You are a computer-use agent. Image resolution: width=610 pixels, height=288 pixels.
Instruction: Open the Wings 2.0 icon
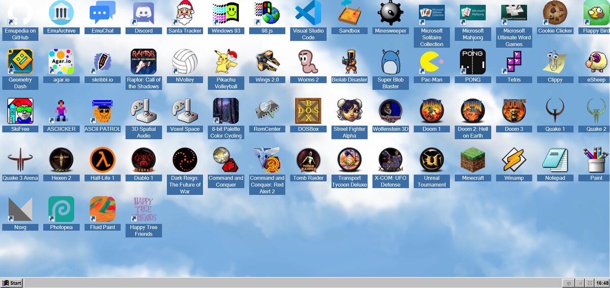[x=267, y=61]
